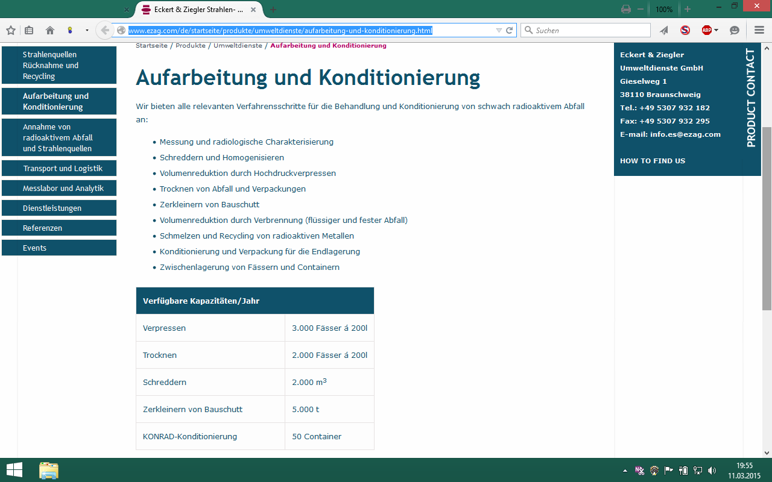772x482 pixels.
Task: Open Dienstleistungen sidebar item
Action: [59, 208]
